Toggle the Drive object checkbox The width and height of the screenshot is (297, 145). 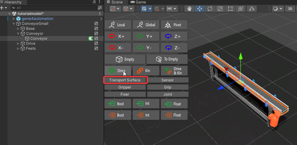tap(96, 43)
